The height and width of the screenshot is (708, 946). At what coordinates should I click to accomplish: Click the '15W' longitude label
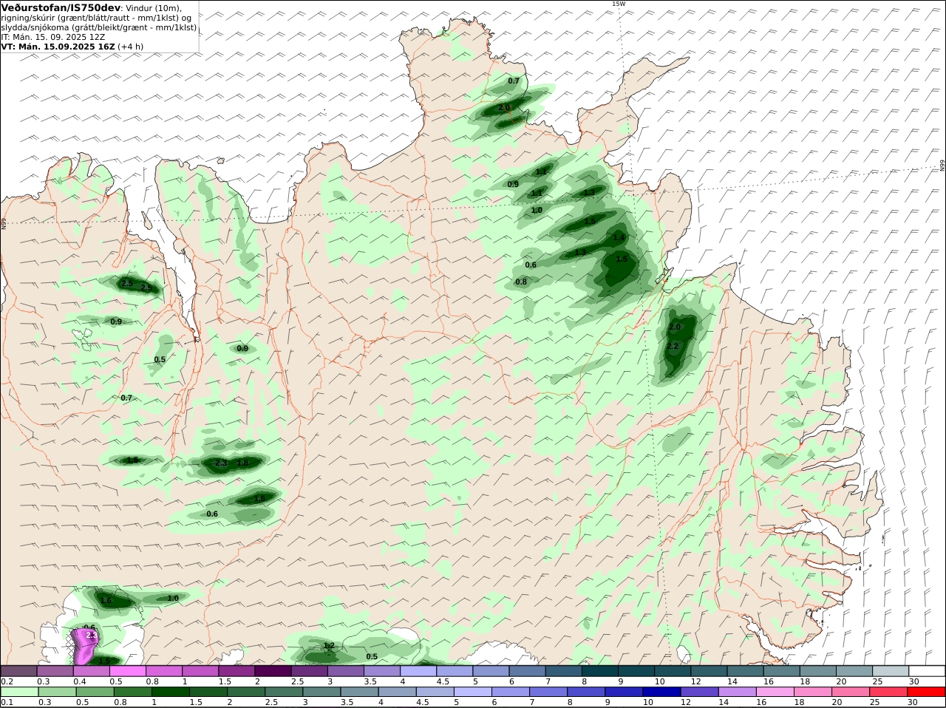pyautogui.click(x=618, y=4)
